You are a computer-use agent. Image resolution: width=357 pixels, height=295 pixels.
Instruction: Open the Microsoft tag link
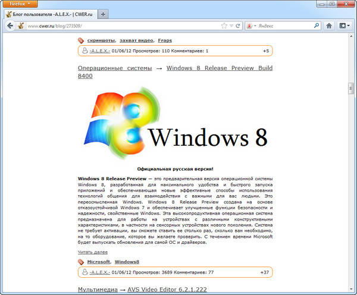coord(98,262)
